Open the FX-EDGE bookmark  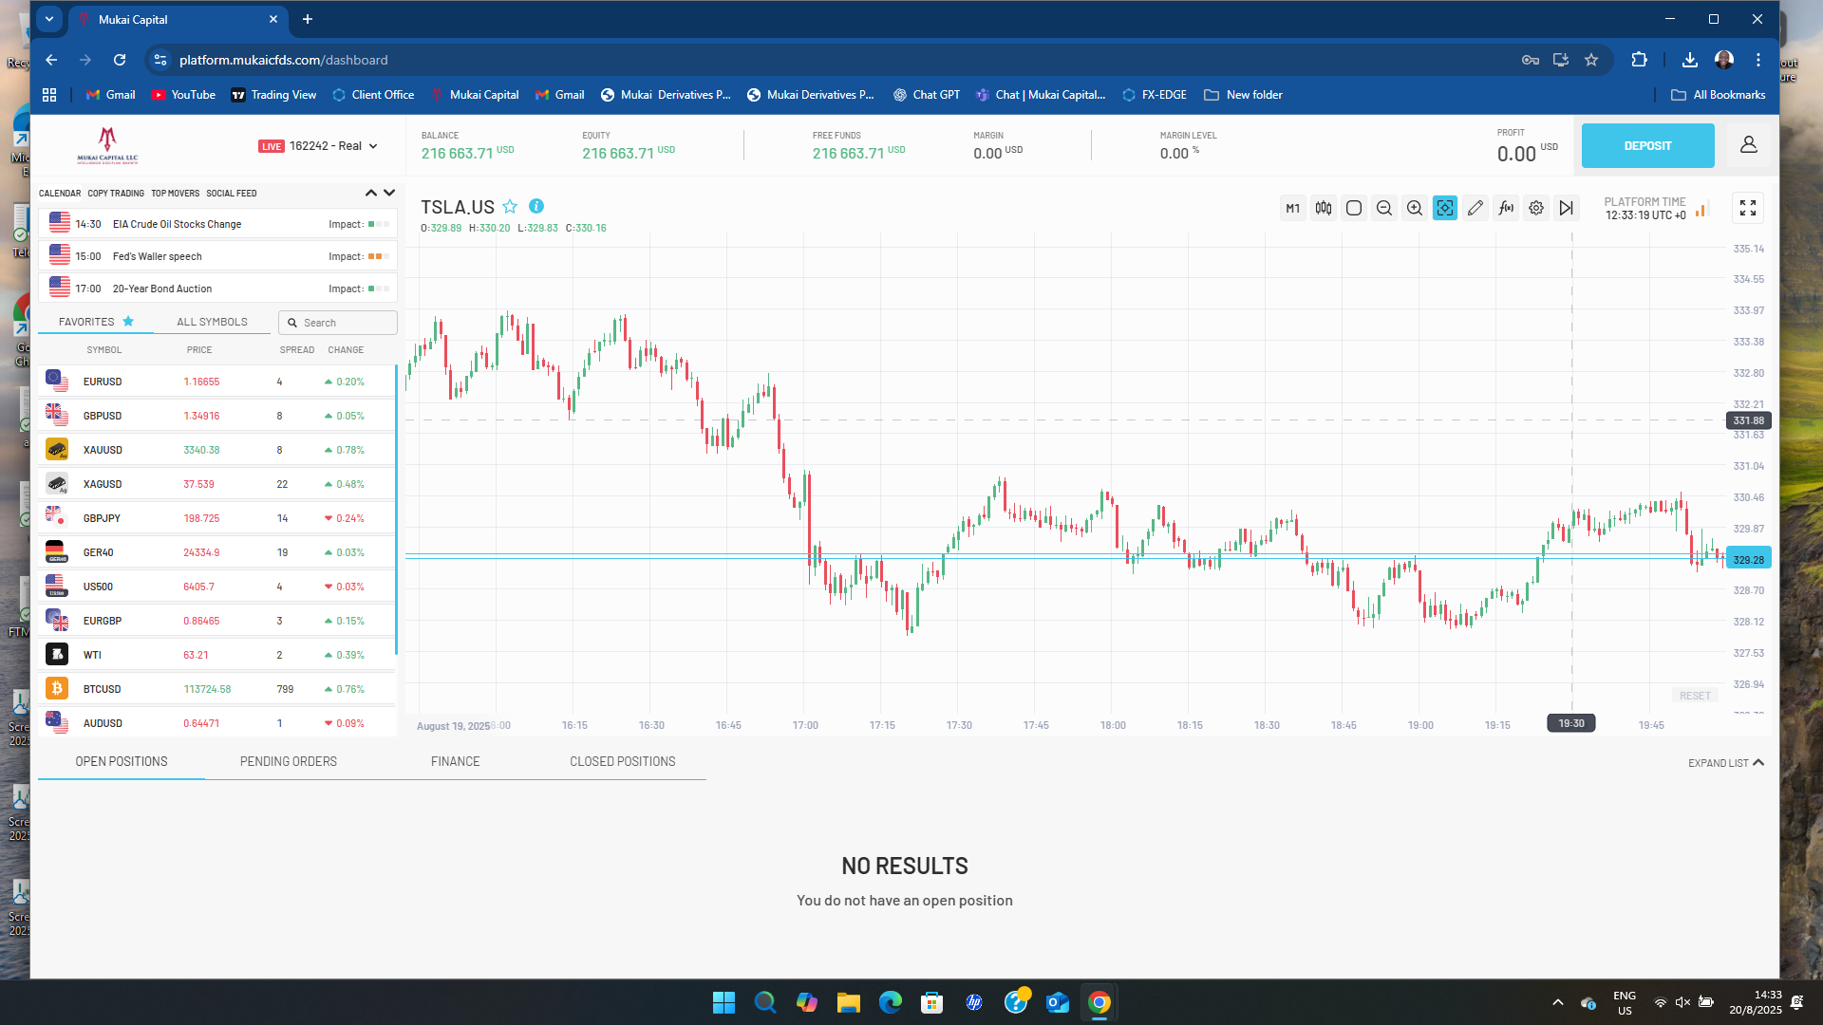coord(1155,95)
